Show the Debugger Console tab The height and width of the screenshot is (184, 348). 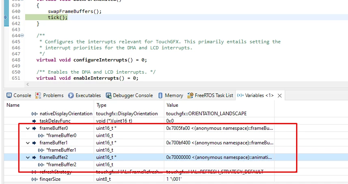point(129,95)
